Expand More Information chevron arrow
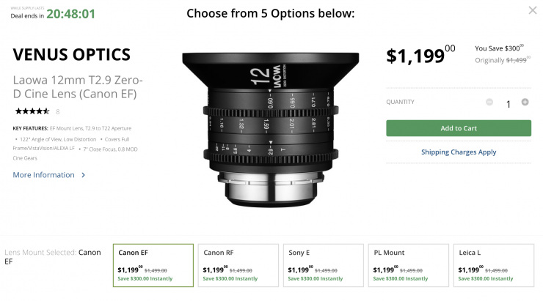543x301 pixels. [84, 175]
